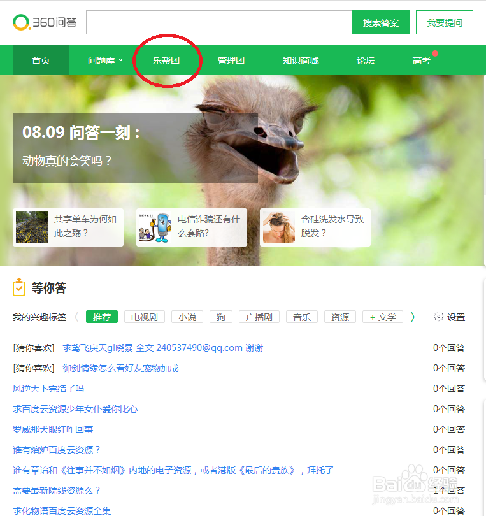Expand the 问题库 dropdown menu
The height and width of the screenshot is (516, 486).
105,61
